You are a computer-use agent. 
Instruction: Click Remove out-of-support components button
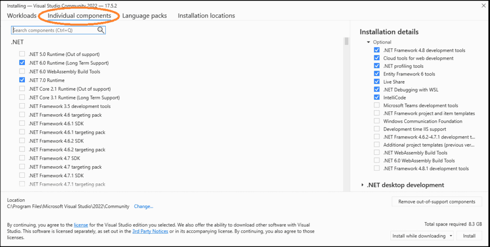(437, 202)
